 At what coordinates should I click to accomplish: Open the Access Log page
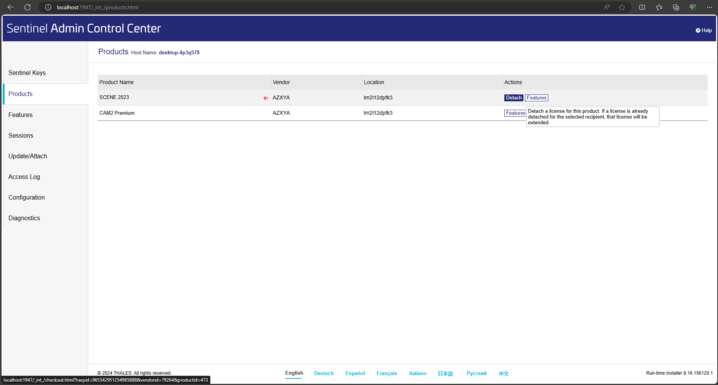(x=24, y=177)
